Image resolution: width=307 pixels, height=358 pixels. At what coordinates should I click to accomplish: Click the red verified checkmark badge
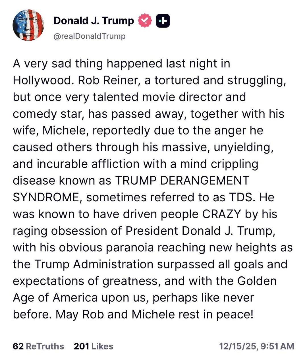pos(145,21)
